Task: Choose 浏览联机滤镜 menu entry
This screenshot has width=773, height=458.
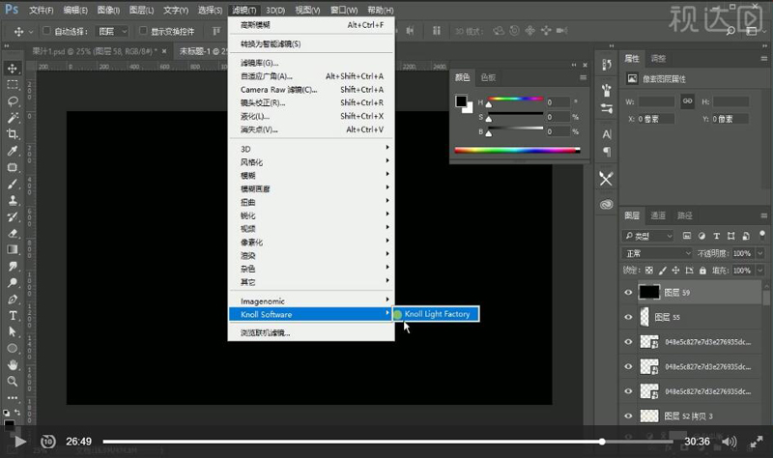Action: coord(311,332)
